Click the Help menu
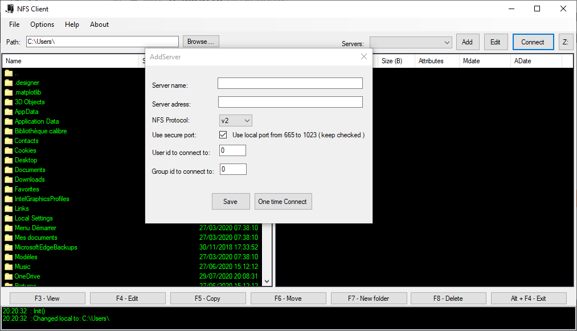This screenshot has width=577, height=331. tap(72, 24)
